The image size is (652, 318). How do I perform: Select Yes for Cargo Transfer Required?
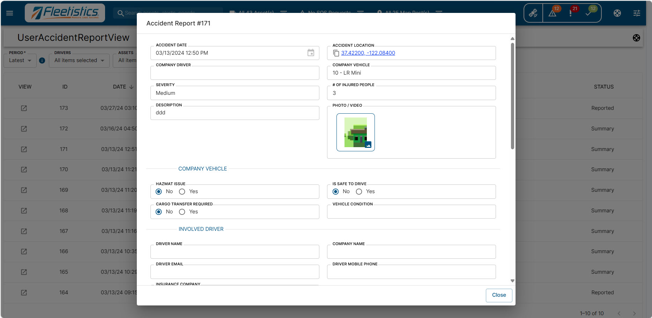(x=182, y=212)
